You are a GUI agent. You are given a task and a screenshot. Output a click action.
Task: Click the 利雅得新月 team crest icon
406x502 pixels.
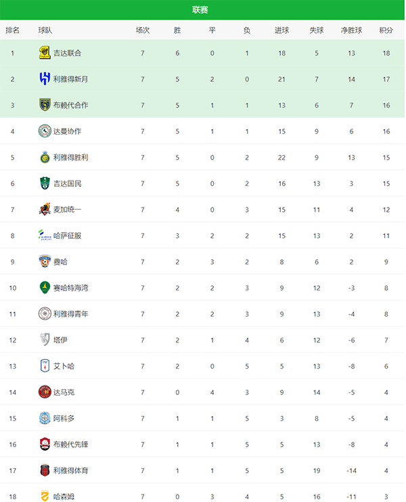coord(45,79)
